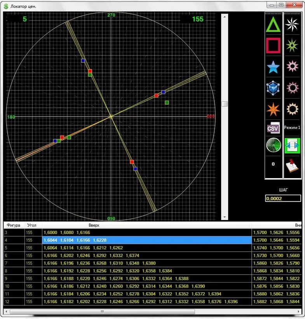Click the 270 degree label on chart

tap(111, 15)
